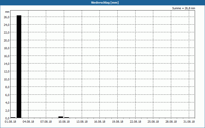This screenshot has height=128, width=205.
Task: Click the mm unit label
Action: [7, 12]
